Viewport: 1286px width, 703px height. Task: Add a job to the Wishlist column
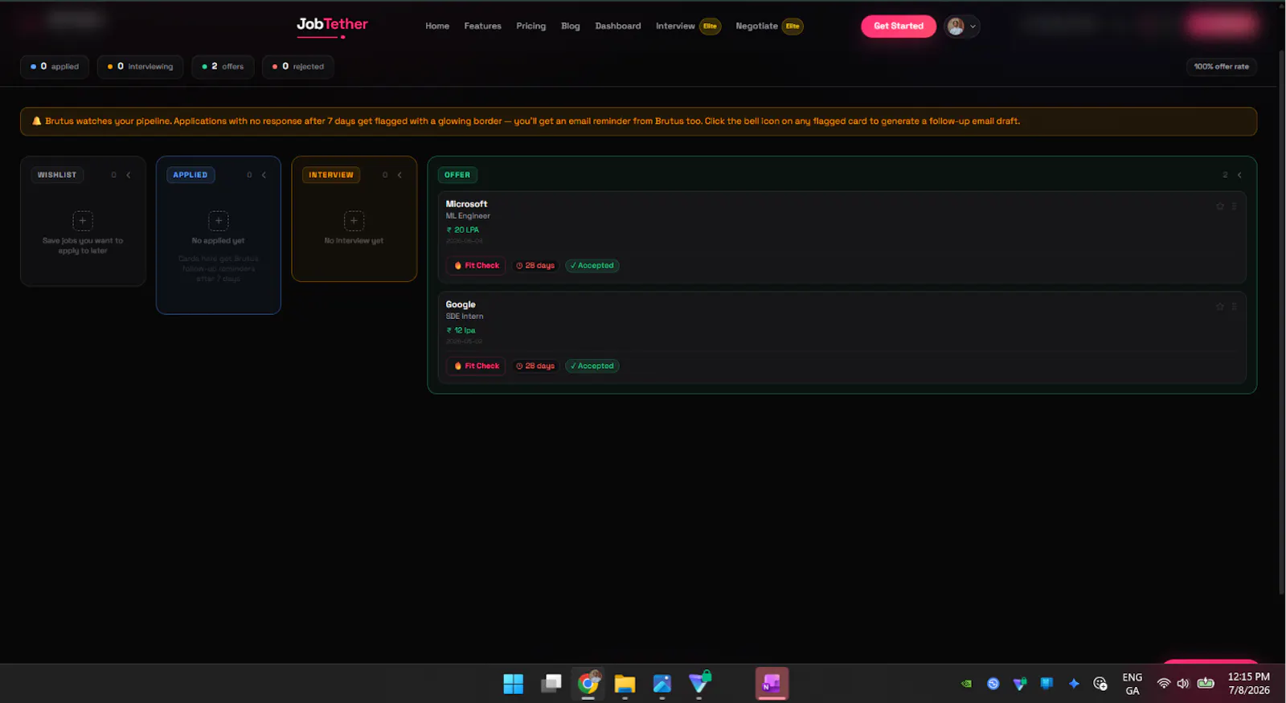(83, 221)
